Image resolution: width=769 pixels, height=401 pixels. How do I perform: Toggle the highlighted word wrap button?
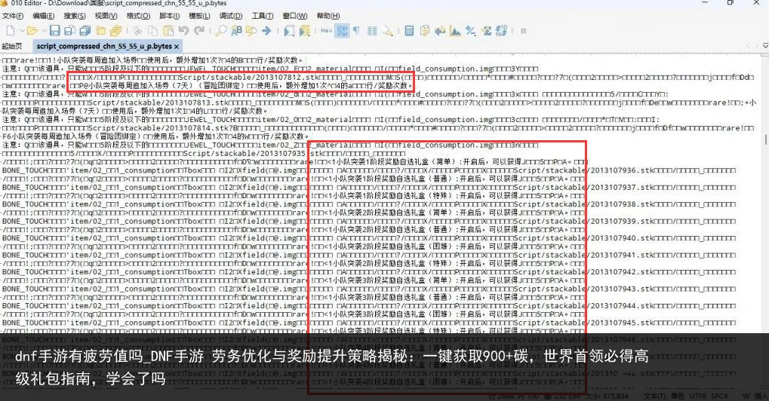pos(342,31)
